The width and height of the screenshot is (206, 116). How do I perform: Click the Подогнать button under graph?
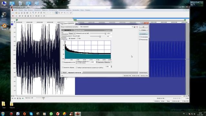[x=100, y=62]
